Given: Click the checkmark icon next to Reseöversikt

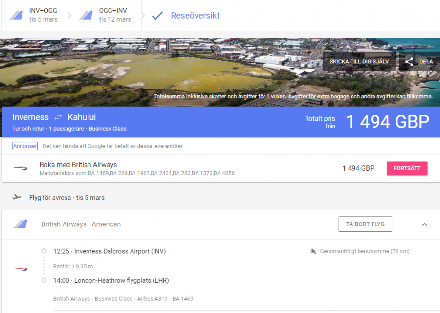Looking at the screenshot, I should (157, 16).
